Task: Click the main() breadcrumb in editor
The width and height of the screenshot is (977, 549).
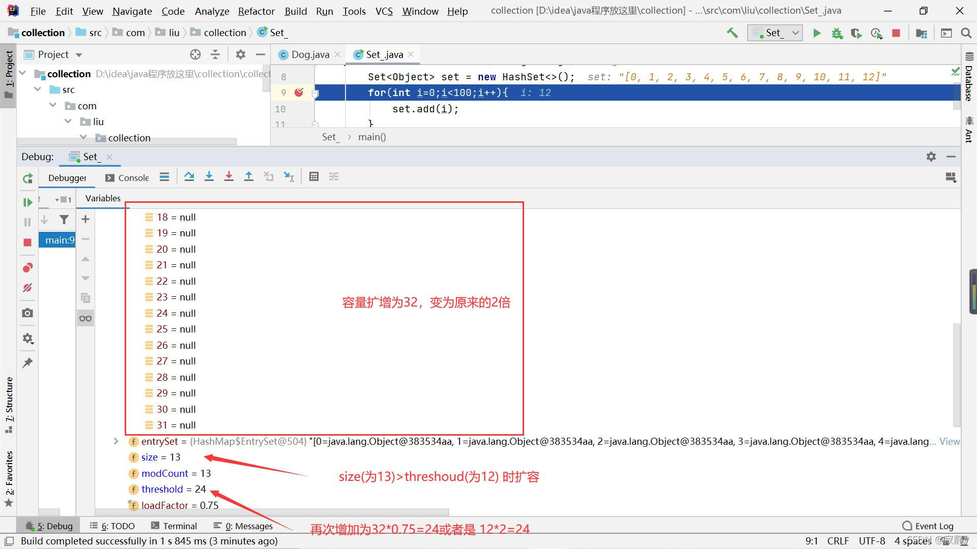Action: (372, 137)
